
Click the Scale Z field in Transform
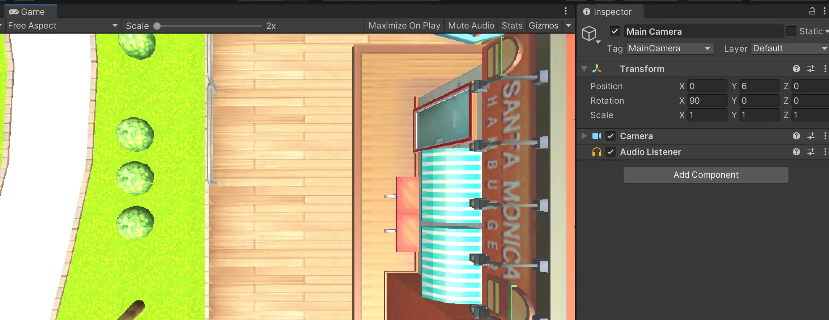pyautogui.click(x=810, y=115)
